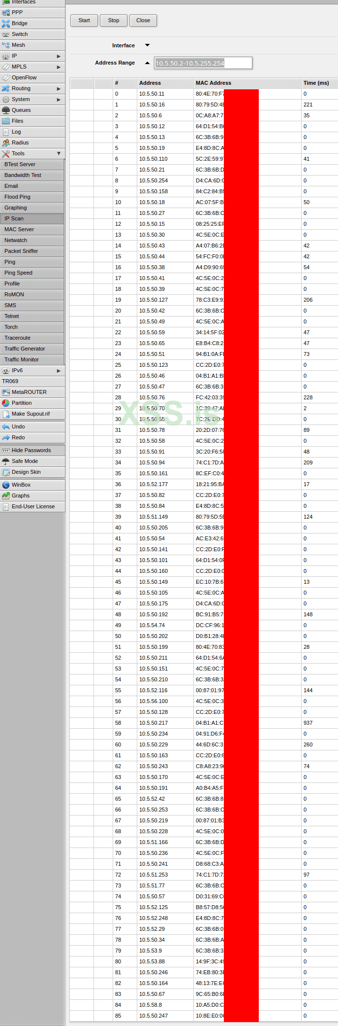Click the Hide Passwords icon
Screen dimensions: 338x1026
click(x=6, y=450)
